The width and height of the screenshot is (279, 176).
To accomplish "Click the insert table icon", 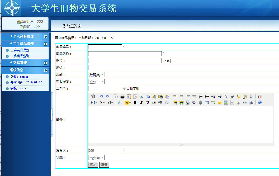I will click(x=207, y=103).
